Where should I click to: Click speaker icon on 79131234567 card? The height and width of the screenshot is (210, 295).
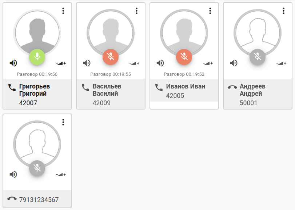tap(13, 174)
